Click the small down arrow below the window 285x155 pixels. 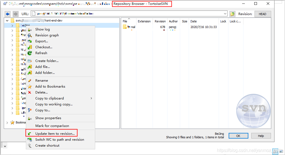tap(5, 146)
